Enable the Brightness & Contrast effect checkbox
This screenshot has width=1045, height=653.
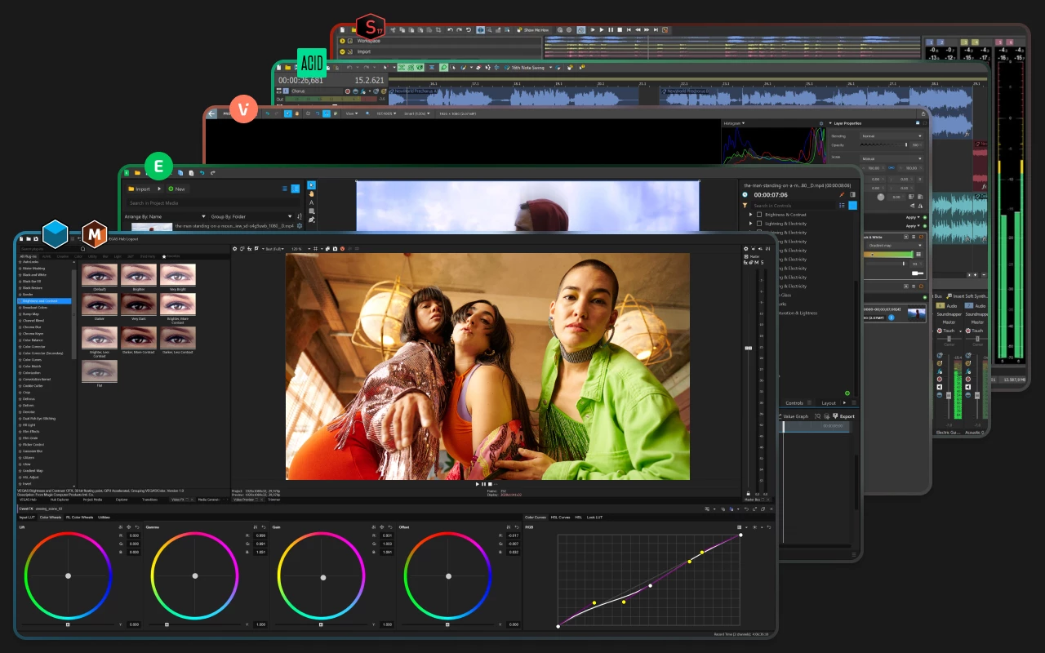click(x=759, y=215)
